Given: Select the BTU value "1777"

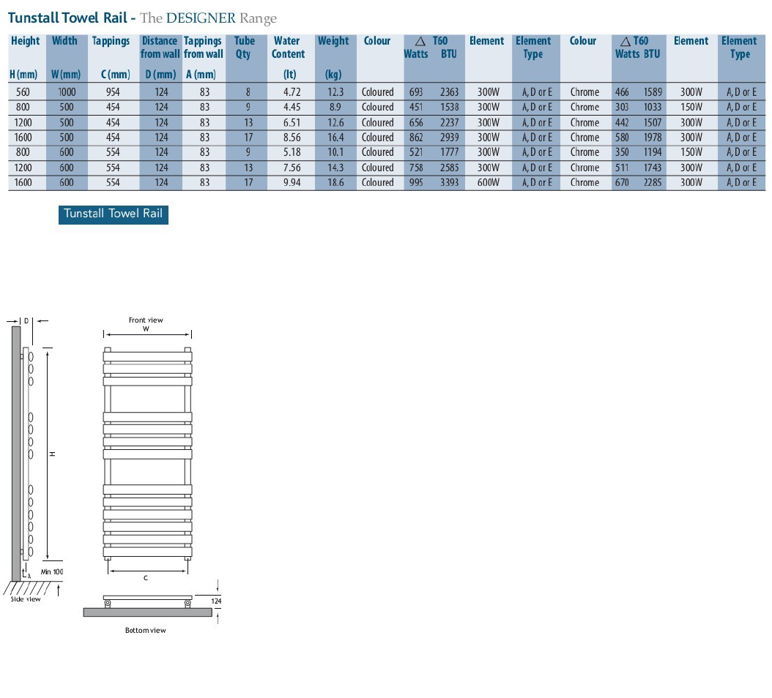Looking at the screenshot, I should (450, 152).
